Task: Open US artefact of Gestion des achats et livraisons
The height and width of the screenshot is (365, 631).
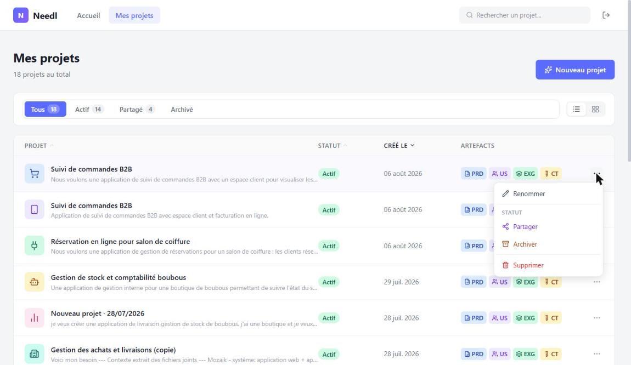Action: click(499, 353)
